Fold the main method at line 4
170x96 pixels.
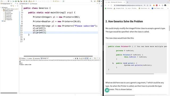click(x=23, y=13)
